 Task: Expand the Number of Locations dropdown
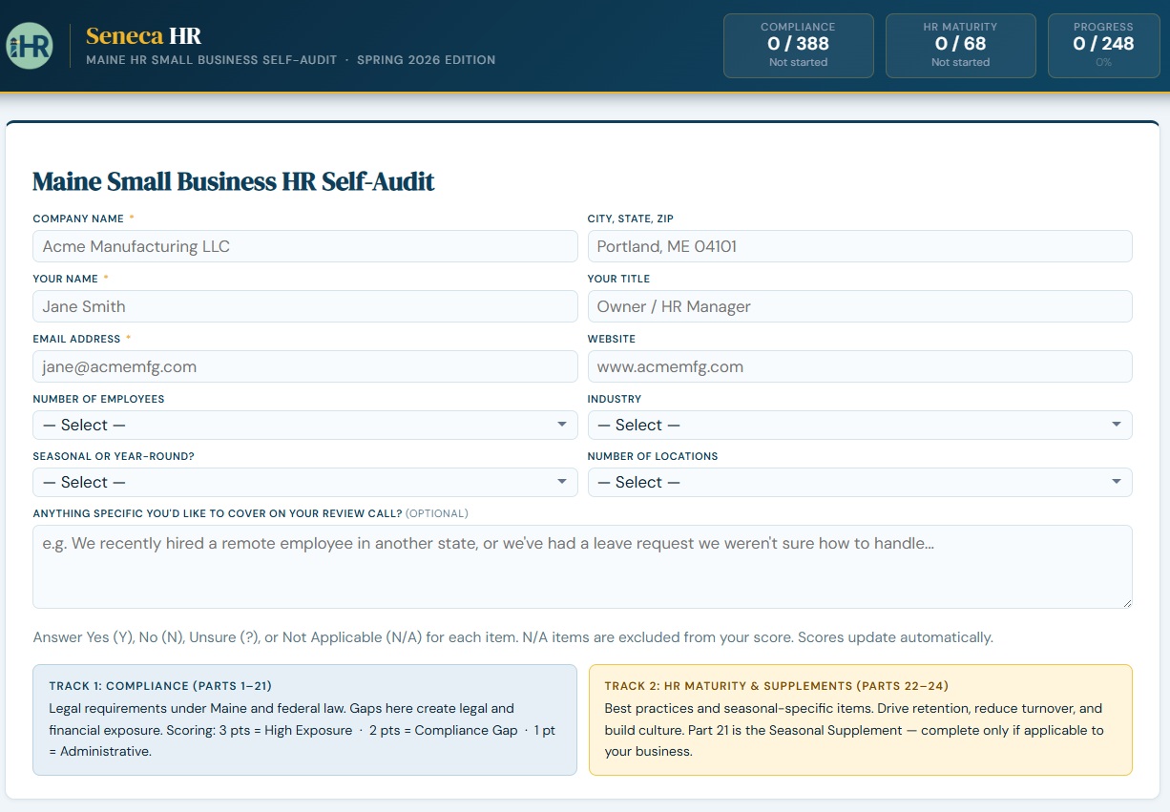[x=859, y=482]
